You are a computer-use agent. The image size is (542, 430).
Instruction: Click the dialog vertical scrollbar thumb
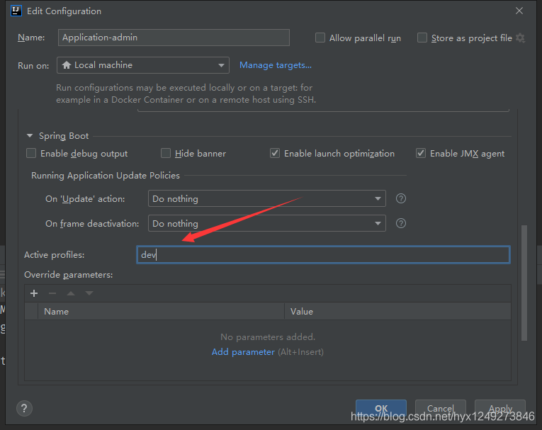[x=524, y=283]
